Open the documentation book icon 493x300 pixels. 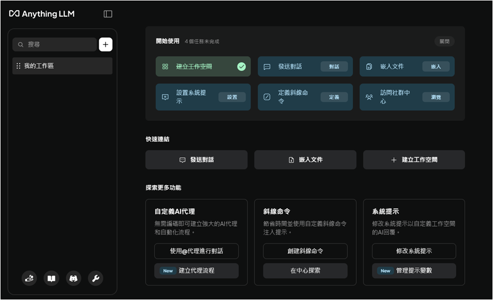(52, 278)
